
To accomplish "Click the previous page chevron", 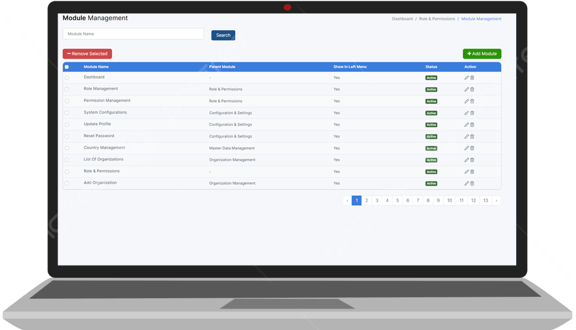I will (x=347, y=200).
